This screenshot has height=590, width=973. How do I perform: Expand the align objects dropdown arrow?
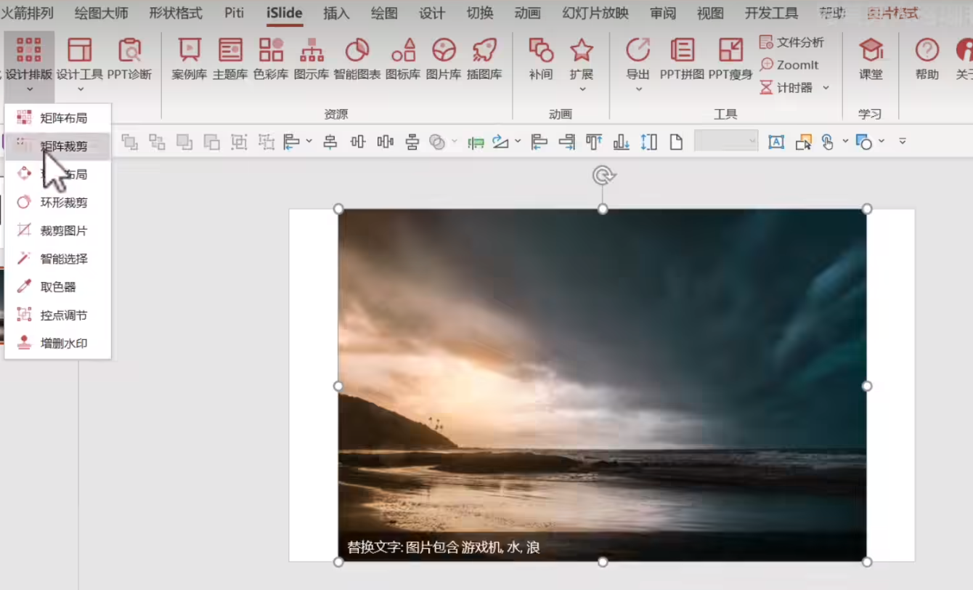[309, 142]
